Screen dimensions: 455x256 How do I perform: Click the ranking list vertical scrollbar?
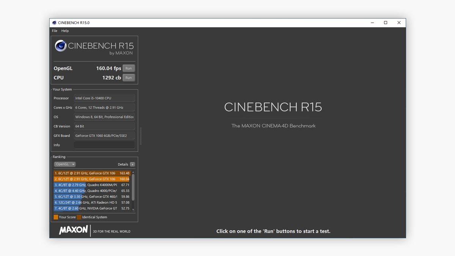click(133, 191)
